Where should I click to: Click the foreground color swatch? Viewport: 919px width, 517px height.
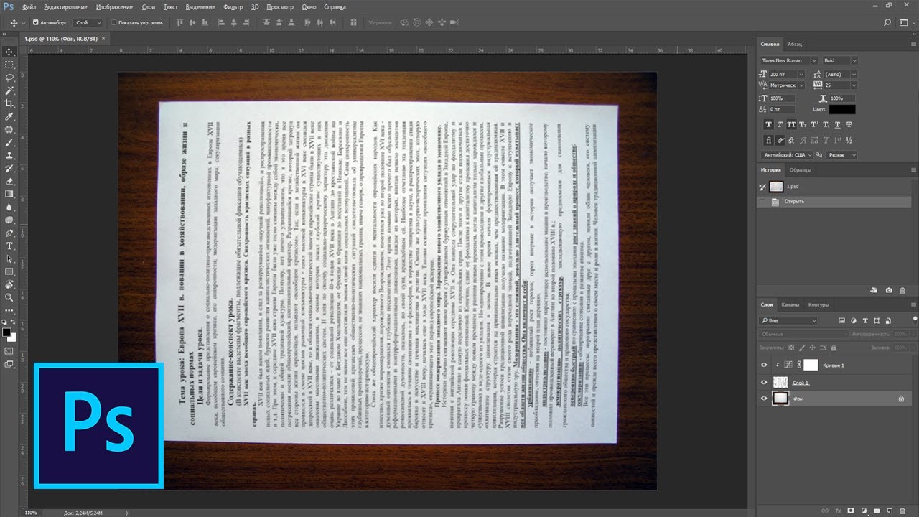(7, 333)
